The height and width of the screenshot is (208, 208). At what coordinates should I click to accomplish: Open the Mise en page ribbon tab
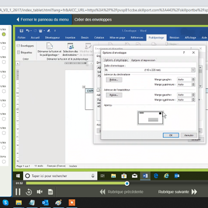[x=117, y=37]
